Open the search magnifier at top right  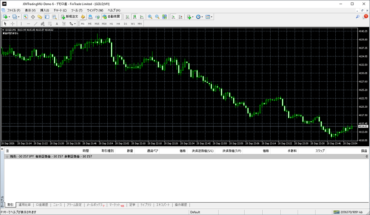(x=358, y=17)
